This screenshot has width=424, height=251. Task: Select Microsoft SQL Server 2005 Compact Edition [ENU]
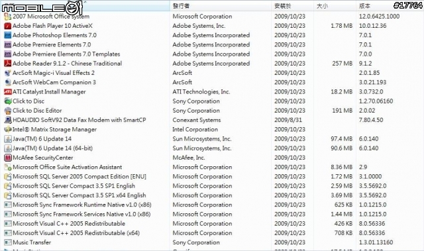click(x=79, y=177)
